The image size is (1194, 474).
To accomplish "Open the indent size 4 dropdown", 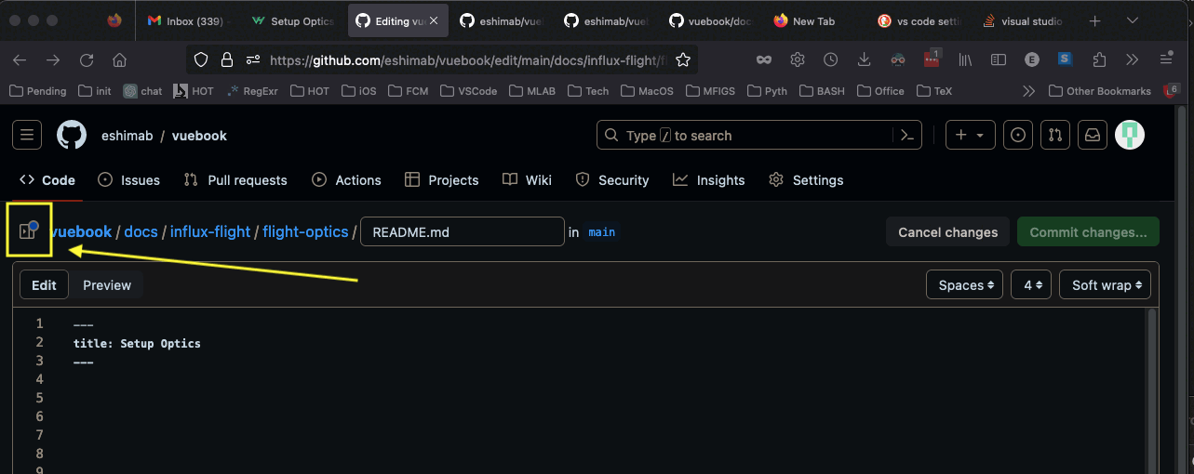I will 1031,285.
